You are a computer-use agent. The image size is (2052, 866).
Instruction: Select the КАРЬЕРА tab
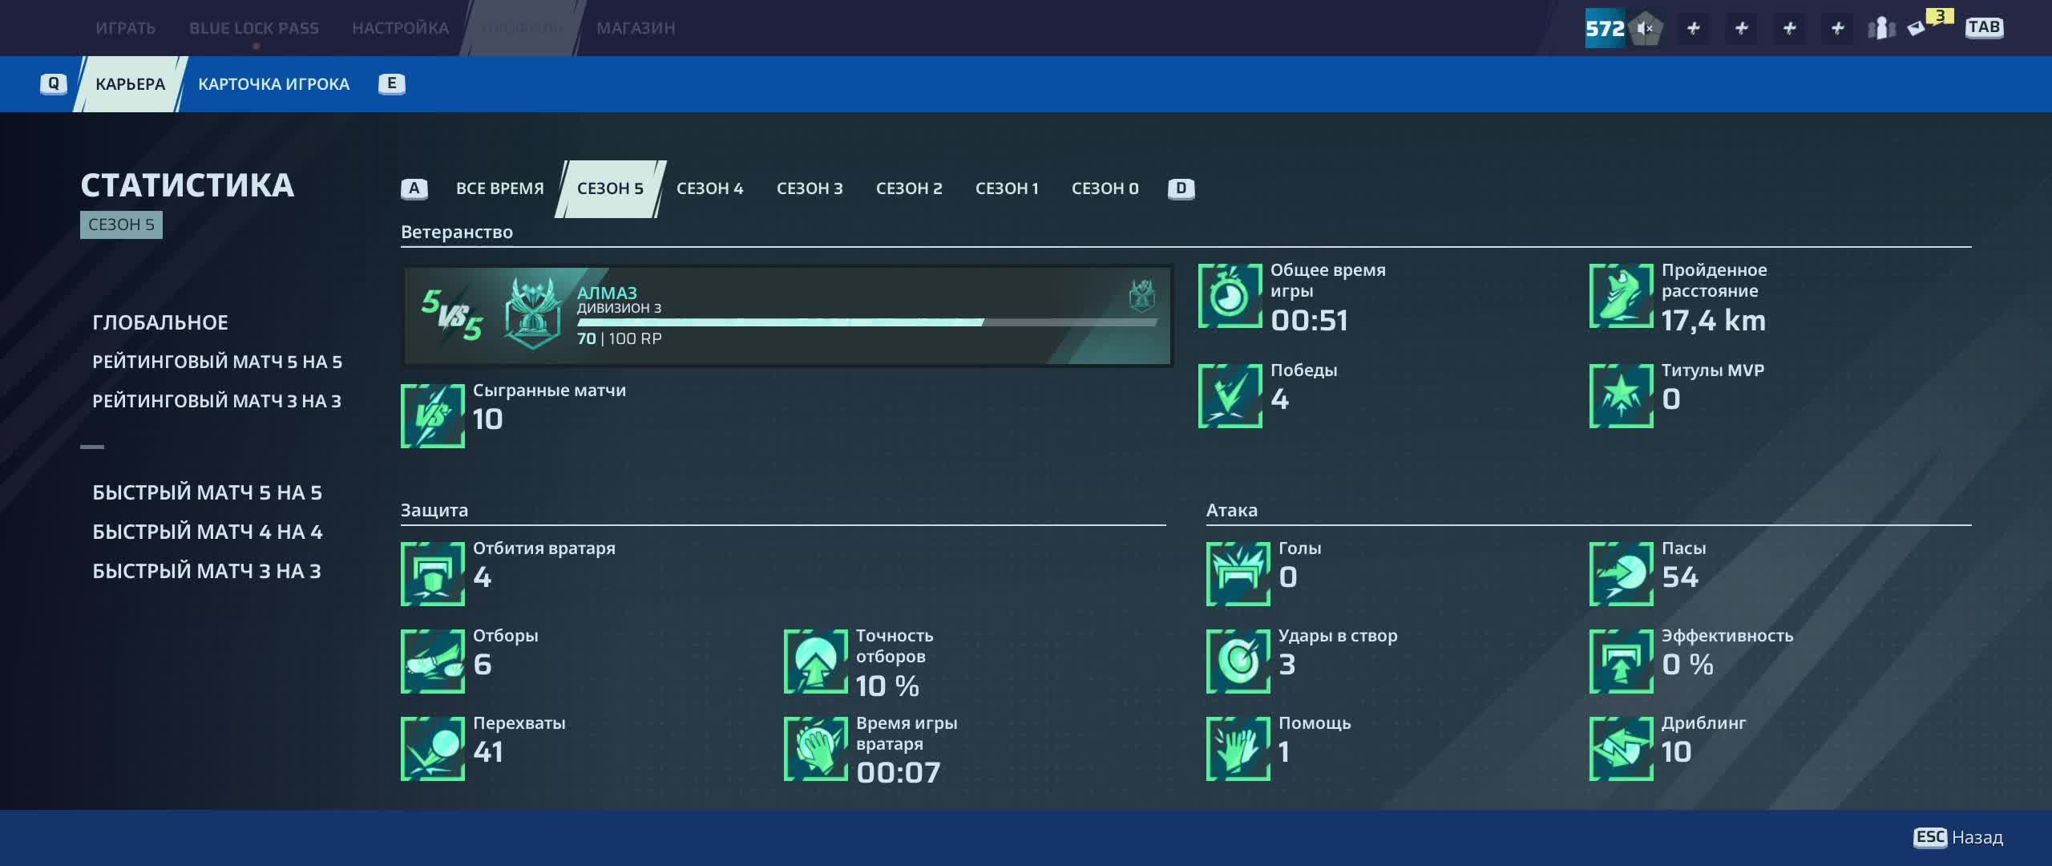(131, 84)
